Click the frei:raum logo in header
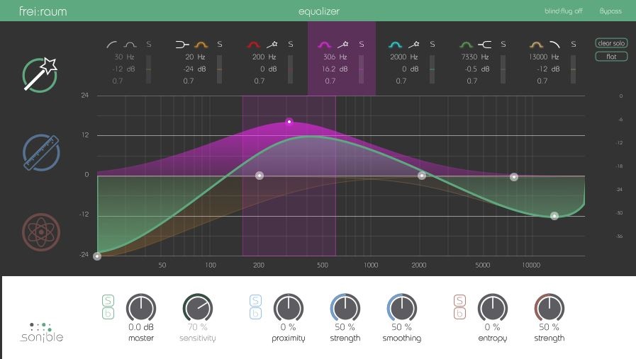 click(43, 11)
